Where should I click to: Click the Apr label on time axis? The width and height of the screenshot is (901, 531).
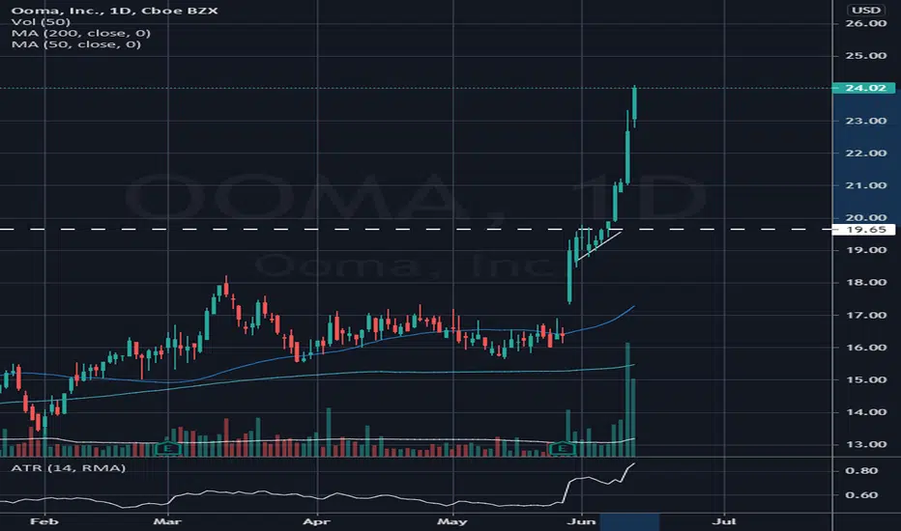pos(316,521)
